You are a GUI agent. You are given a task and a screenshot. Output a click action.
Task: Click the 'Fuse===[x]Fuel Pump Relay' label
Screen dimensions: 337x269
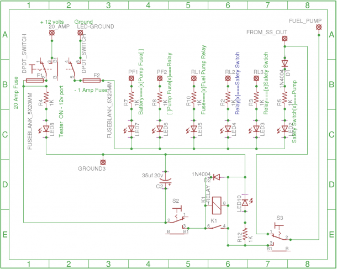pyautogui.click(x=203, y=80)
